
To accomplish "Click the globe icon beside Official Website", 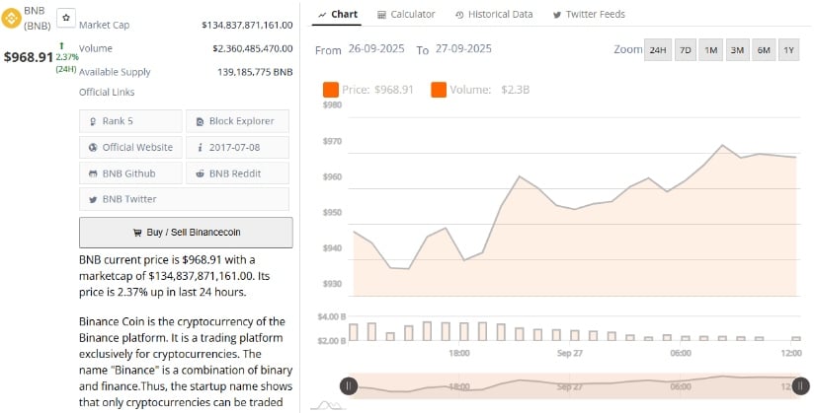I will click(x=93, y=147).
